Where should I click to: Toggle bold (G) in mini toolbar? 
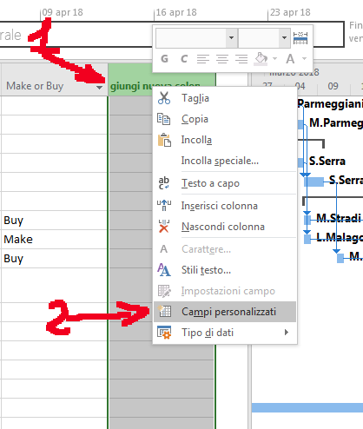point(164,59)
